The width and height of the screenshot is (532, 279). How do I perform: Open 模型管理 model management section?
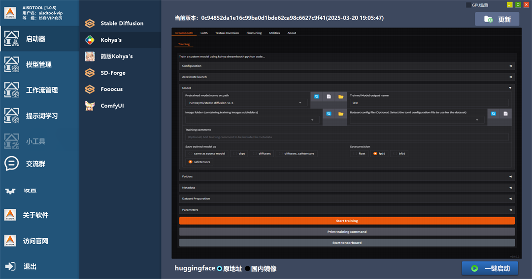[x=38, y=64]
